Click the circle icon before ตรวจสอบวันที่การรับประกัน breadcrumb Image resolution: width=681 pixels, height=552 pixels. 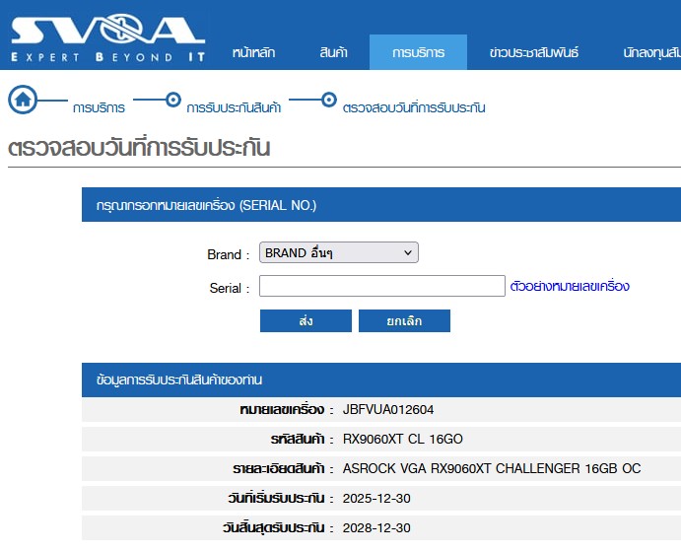click(329, 100)
